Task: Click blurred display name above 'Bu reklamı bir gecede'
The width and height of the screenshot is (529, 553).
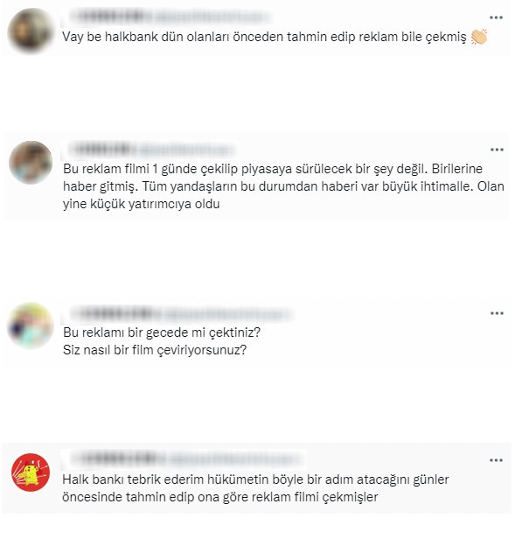Action: [x=115, y=313]
